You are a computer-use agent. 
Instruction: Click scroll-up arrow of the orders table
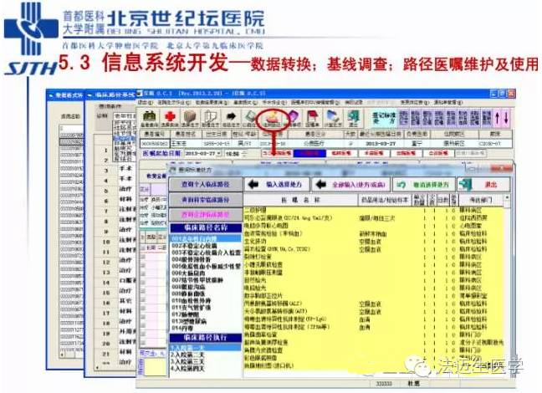[507, 197]
